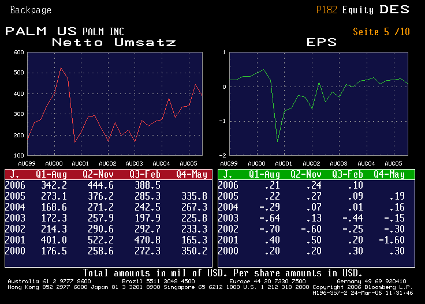Click the red Netto Umsatz line chart

pos(115,104)
